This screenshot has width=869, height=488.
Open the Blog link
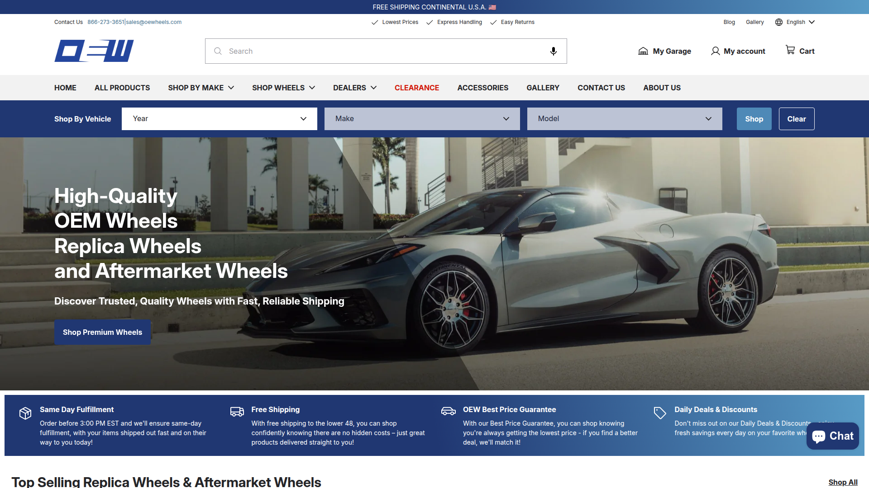[729, 22]
